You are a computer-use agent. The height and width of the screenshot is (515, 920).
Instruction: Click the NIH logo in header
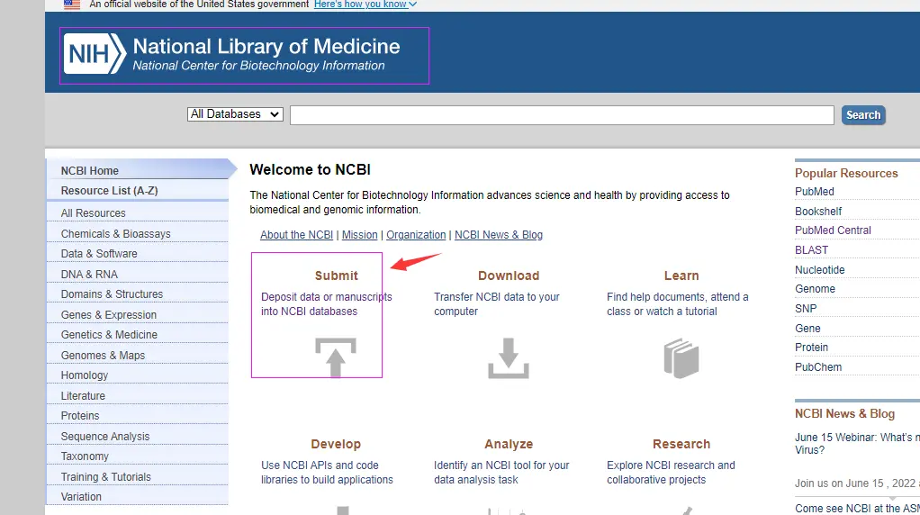tap(95, 54)
